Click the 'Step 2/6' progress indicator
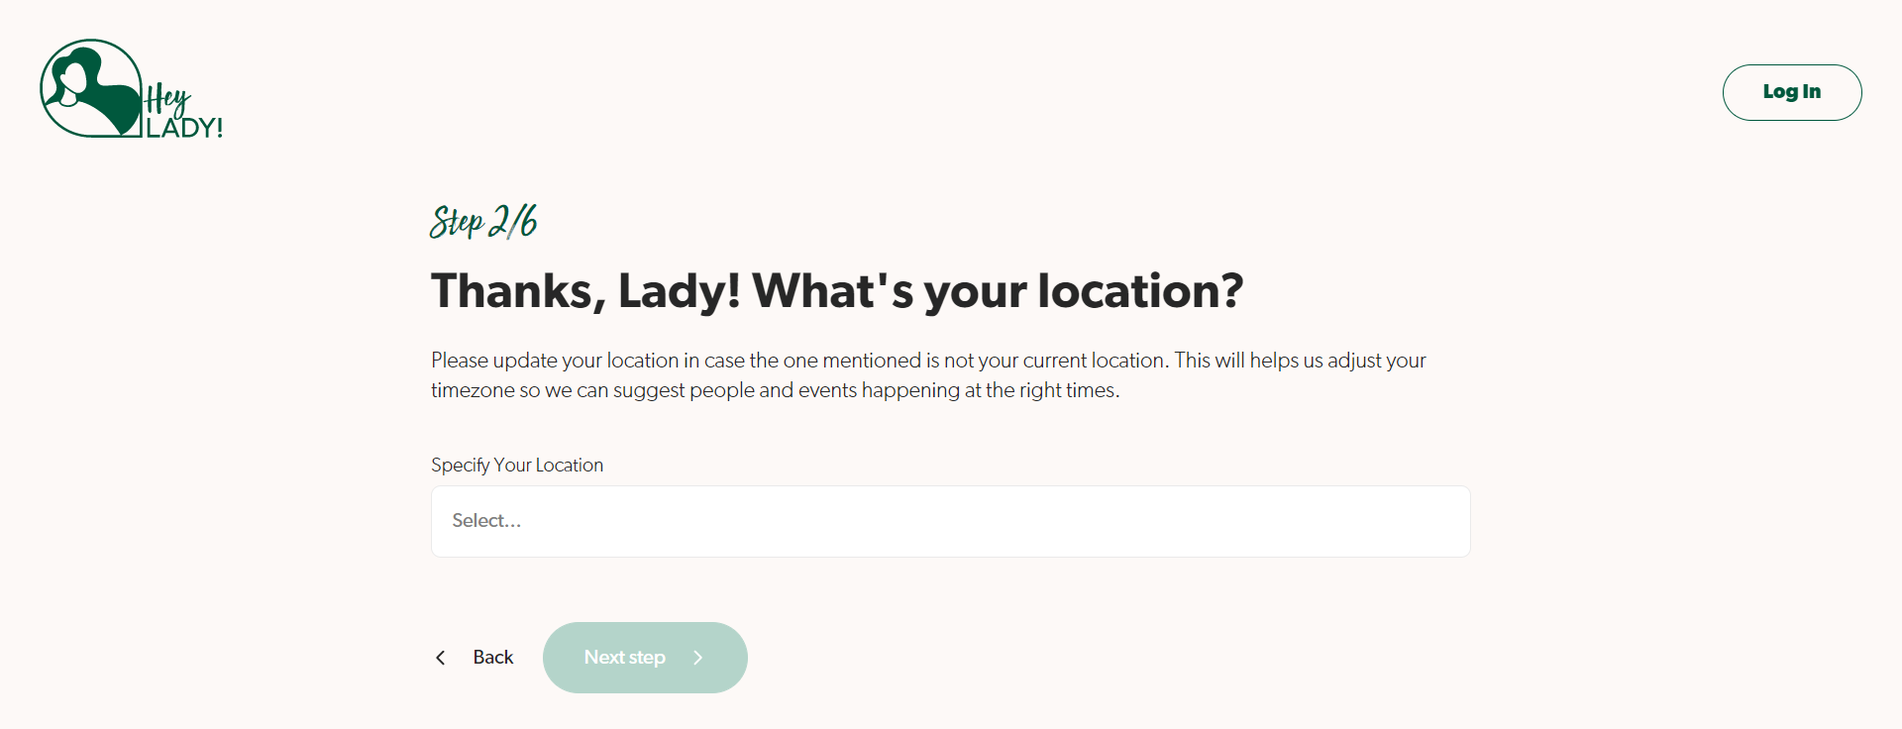The image size is (1902, 729). point(483,222)
